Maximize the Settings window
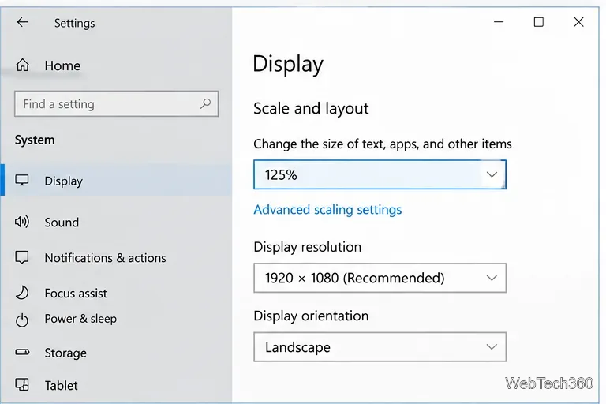The width and height of the screenshot is (606, 404). [x=538, y=22]
